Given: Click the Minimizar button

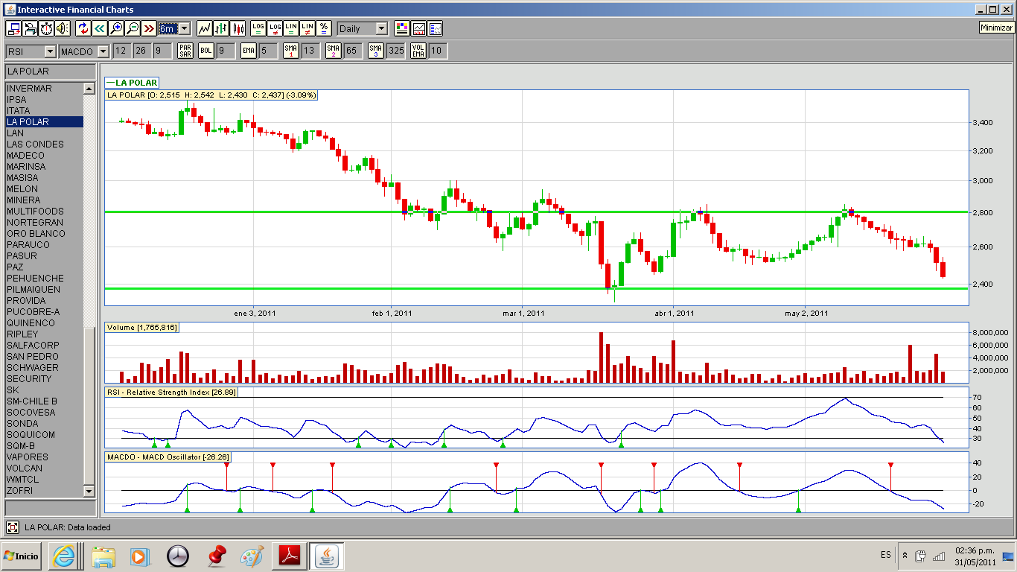Looking at the screenshot, I should [996, 28].
